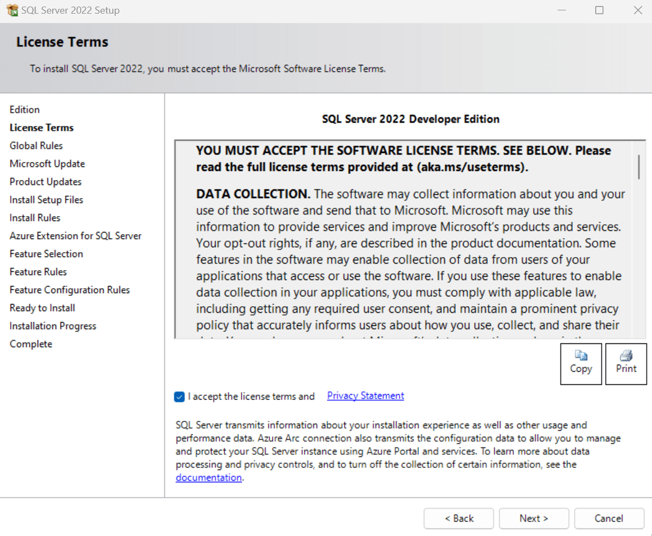Select Global Rules step in sidebar
This screenshot has width=652, height=536.
(36, 146)
